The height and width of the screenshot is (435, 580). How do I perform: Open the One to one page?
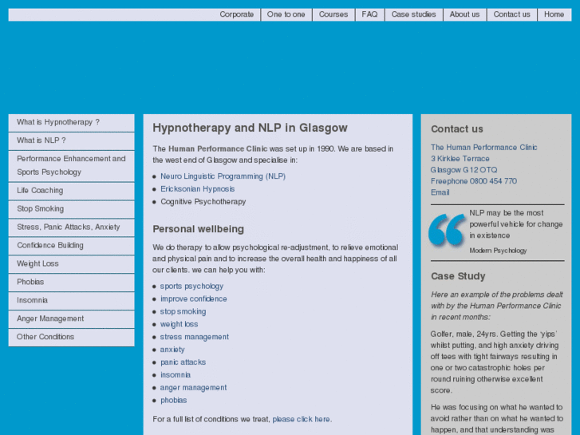pyautogui.click(x=286, y=14)
